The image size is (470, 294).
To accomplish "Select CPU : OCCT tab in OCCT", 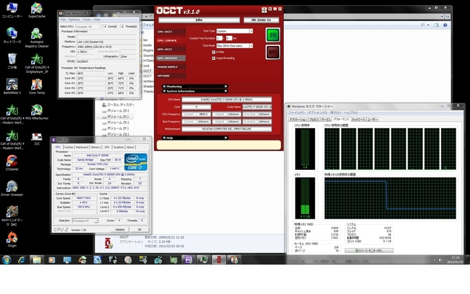I will click(170, 32).
